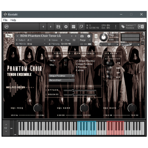Screen dimensions: 148x148
Task: Solo the instrument with S button
Action: click(x=96, y=36)
